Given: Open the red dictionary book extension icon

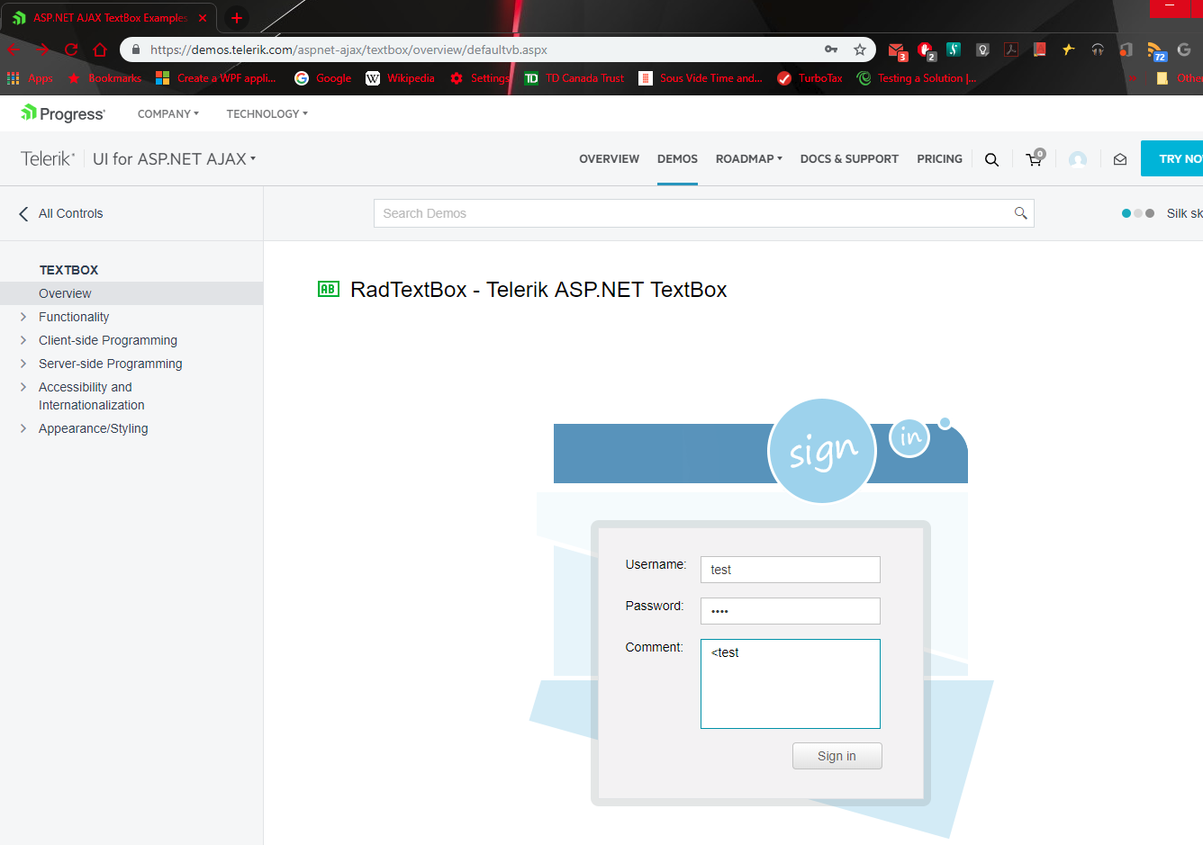Looking at the screenshot, I should point(1040,49).
